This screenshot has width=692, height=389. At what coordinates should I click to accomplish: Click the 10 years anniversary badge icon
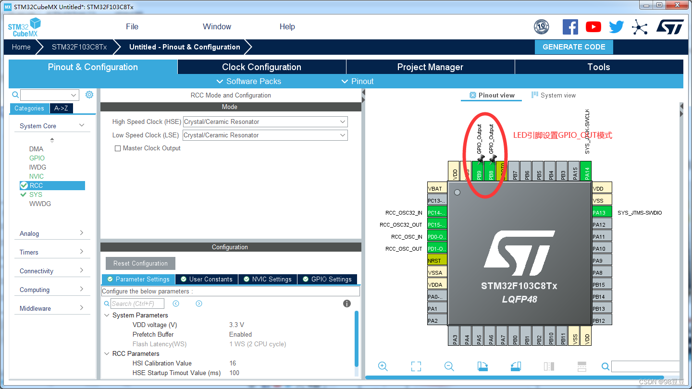click(x=542, y=27)
